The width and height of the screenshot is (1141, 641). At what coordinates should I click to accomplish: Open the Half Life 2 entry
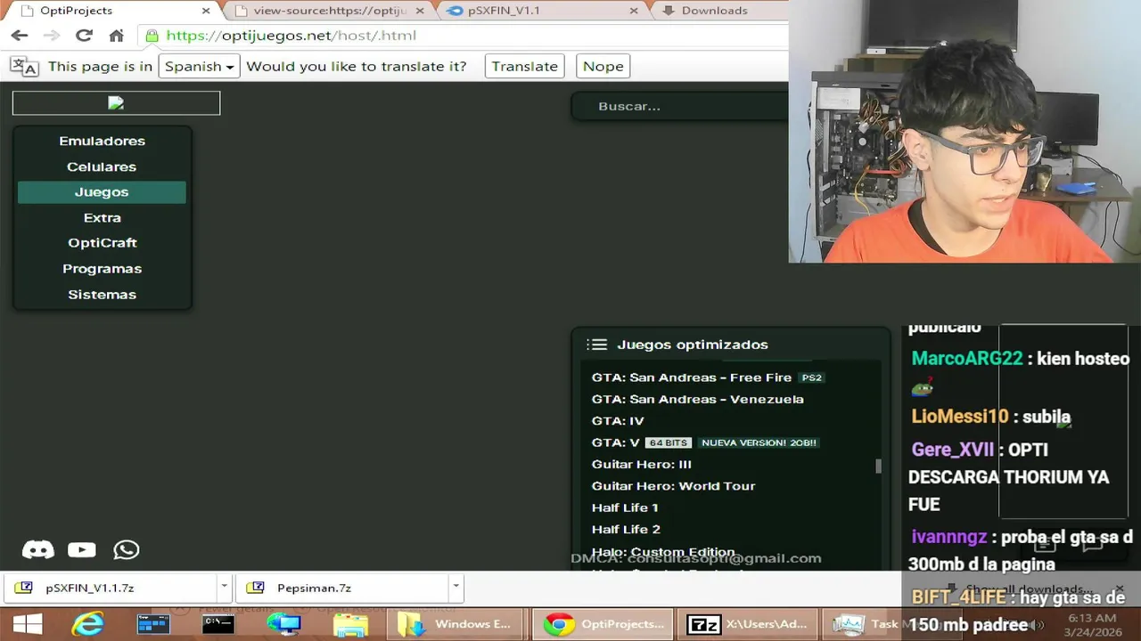click(x=626, y=529)
